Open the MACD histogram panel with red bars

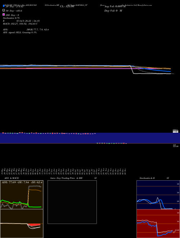pos(22,224)
